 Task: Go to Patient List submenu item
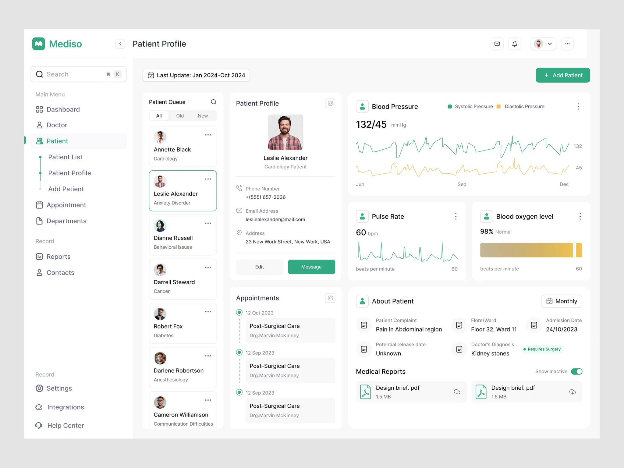[65, 157]
